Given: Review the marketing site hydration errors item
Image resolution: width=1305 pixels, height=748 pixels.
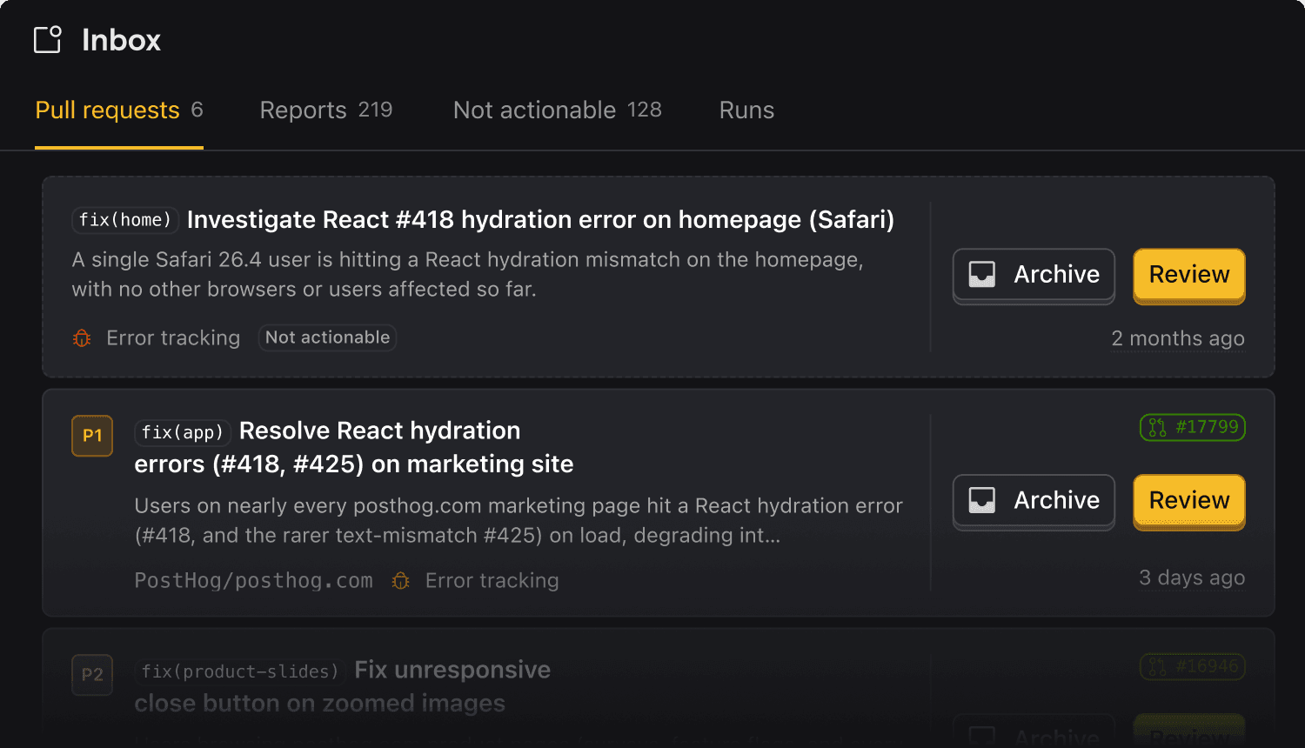Looking at the screenshot, I should [x=1189, y=501].
